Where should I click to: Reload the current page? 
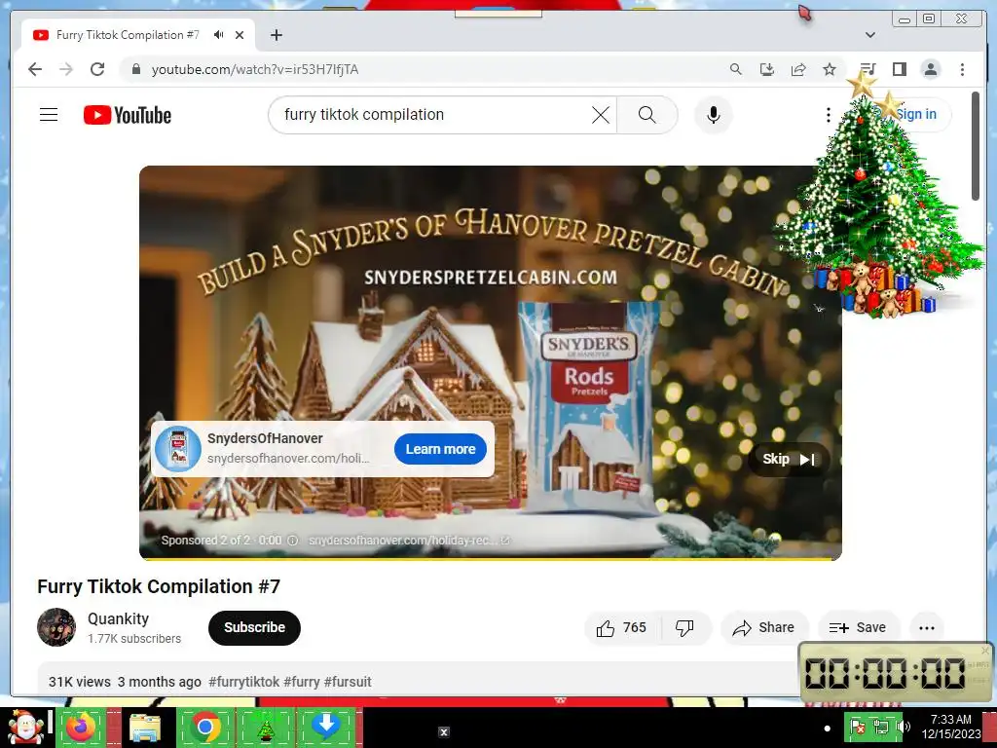click(97, 69)
